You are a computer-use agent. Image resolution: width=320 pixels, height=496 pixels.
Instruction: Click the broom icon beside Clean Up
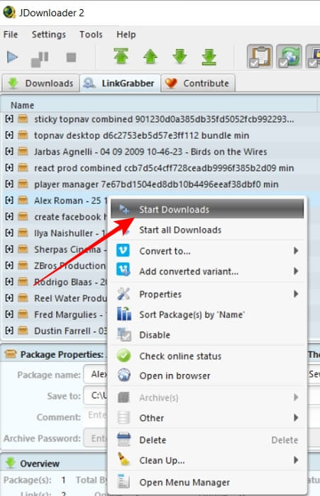click(124, 459)
